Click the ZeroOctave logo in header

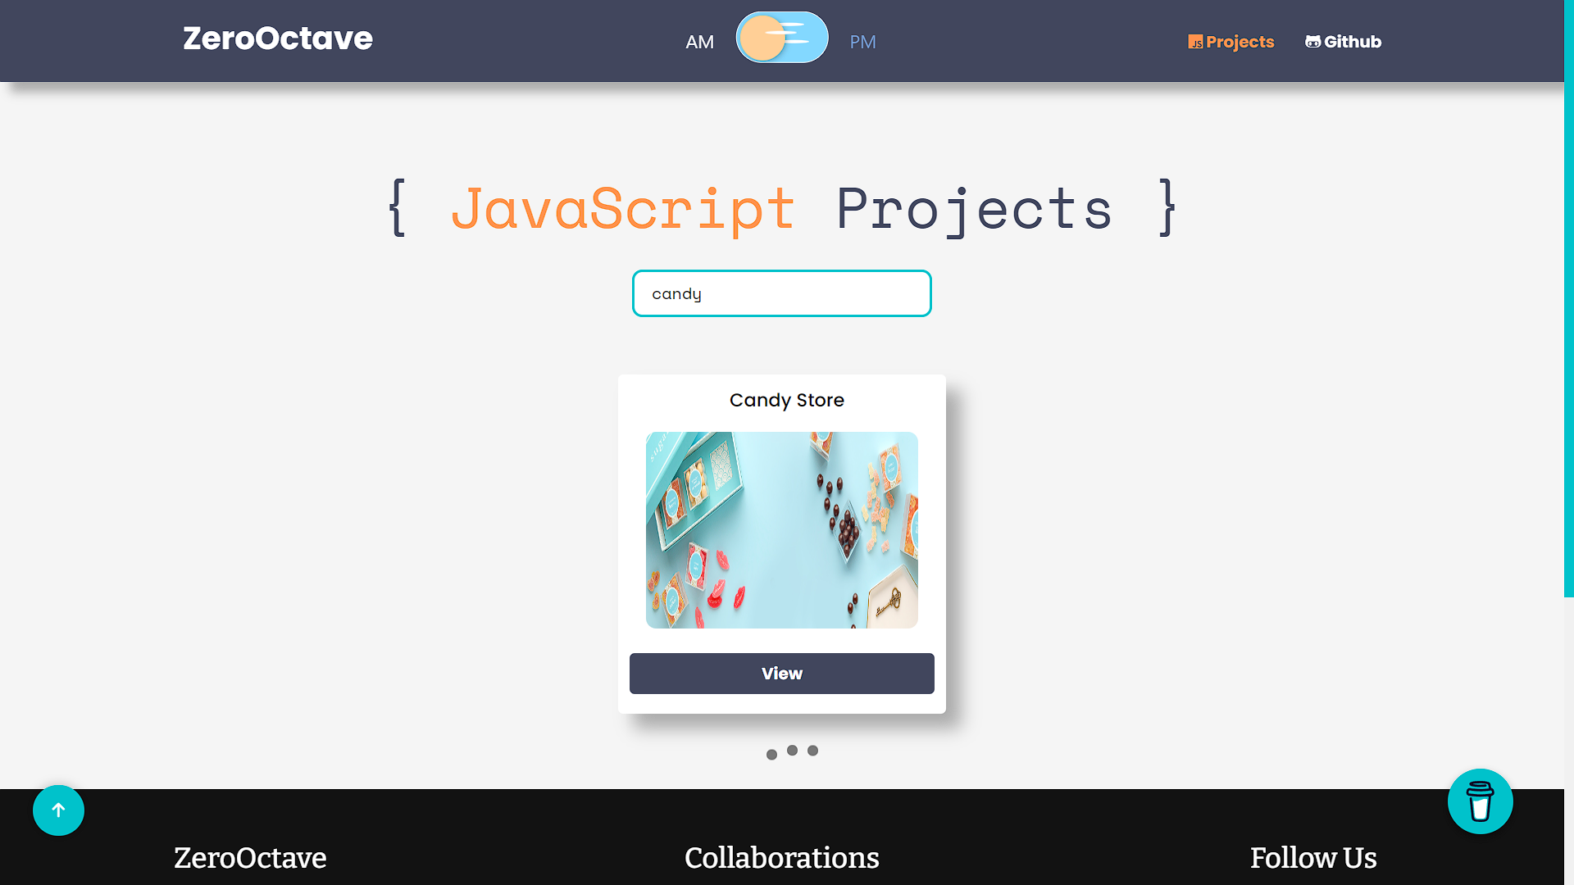click(x=277, y=39)
